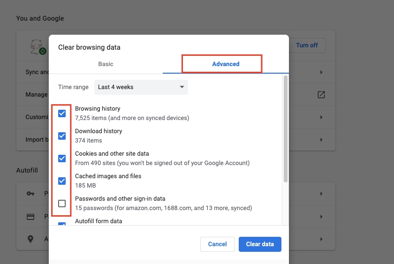Screen dimensions: 394x264
Task: Click the Turn off sync button
Action: pyautogui.click(x=307, y=45)
